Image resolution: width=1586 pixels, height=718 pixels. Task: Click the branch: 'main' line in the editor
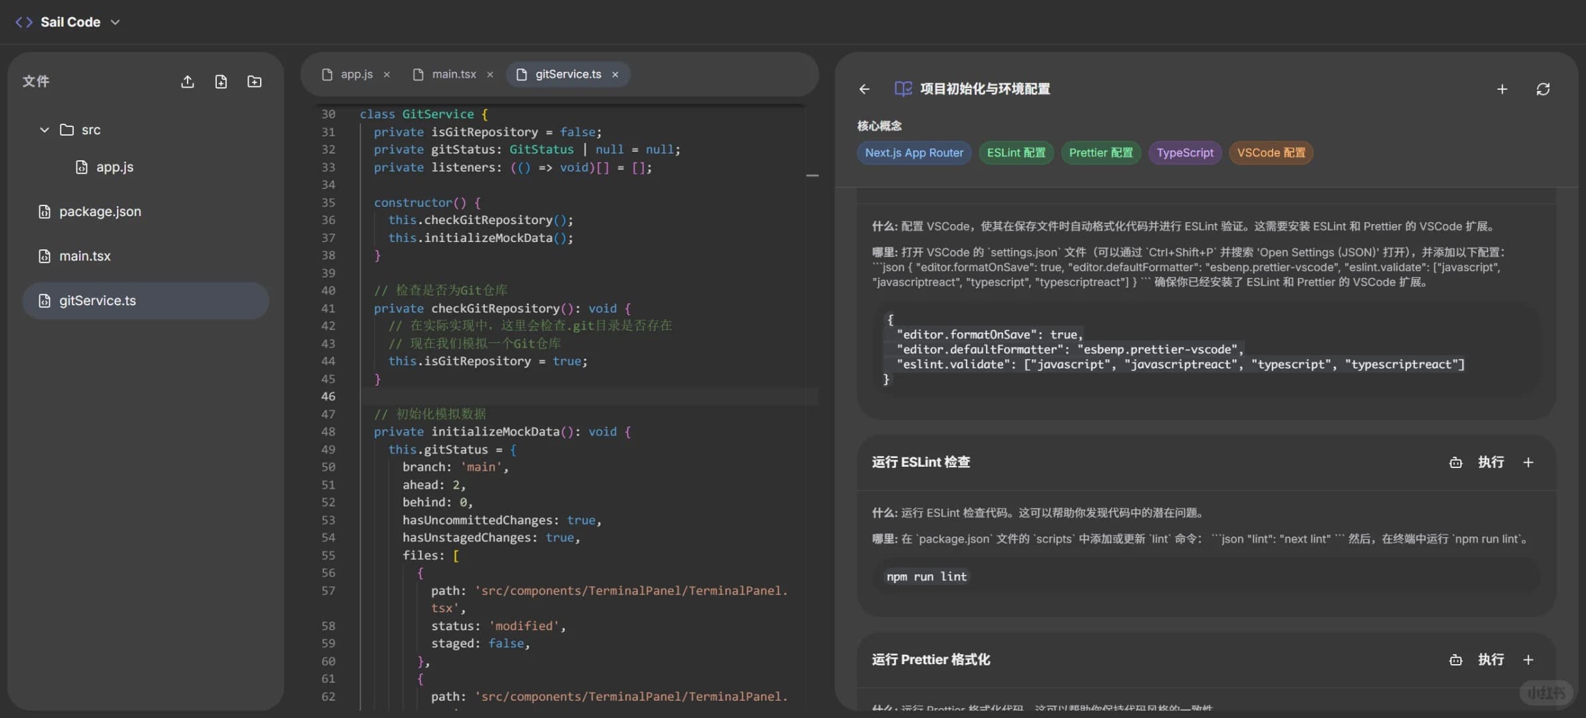coord(455,467)
